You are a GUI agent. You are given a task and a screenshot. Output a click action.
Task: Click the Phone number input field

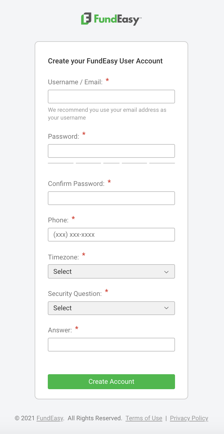click(111, 235)
